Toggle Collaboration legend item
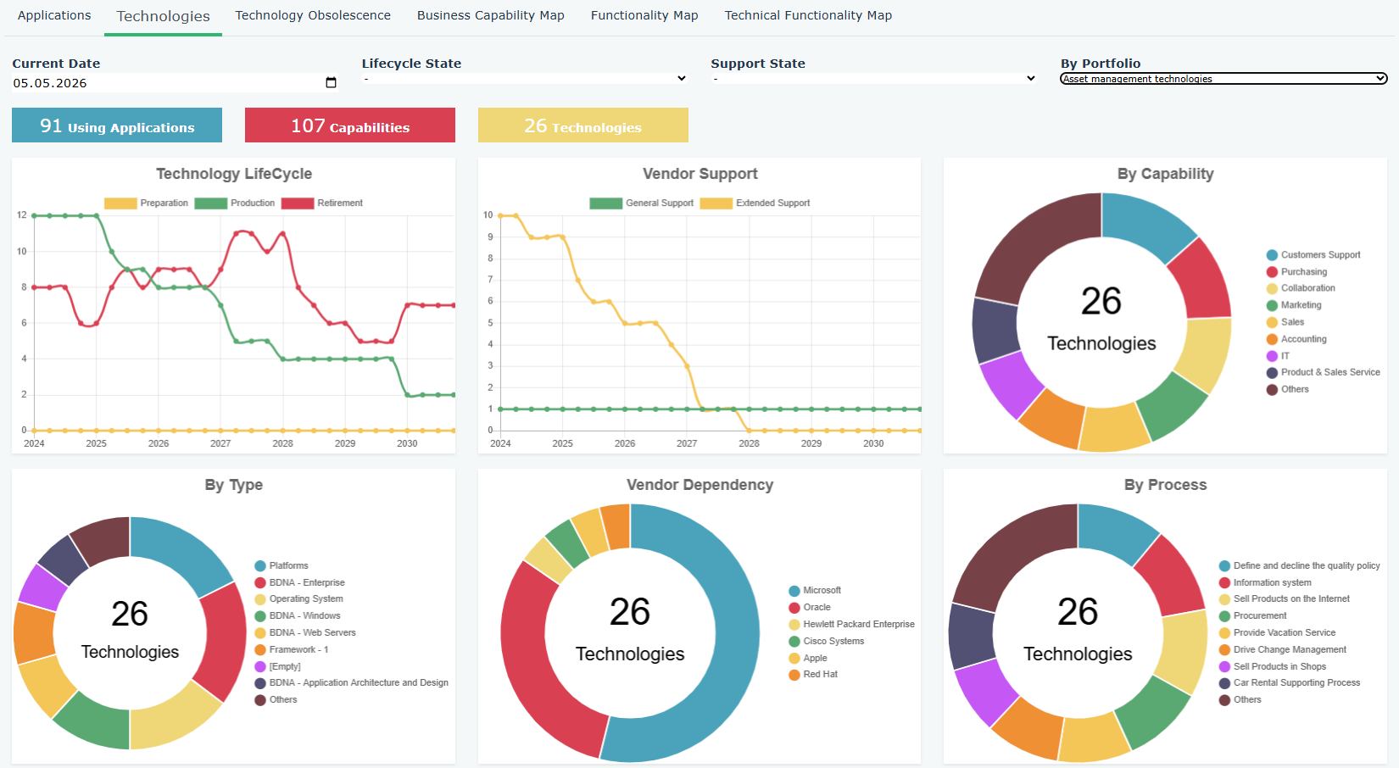 point(1301,288)
